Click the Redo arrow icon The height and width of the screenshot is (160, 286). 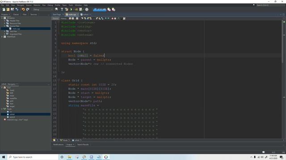(x=28, y=9)
